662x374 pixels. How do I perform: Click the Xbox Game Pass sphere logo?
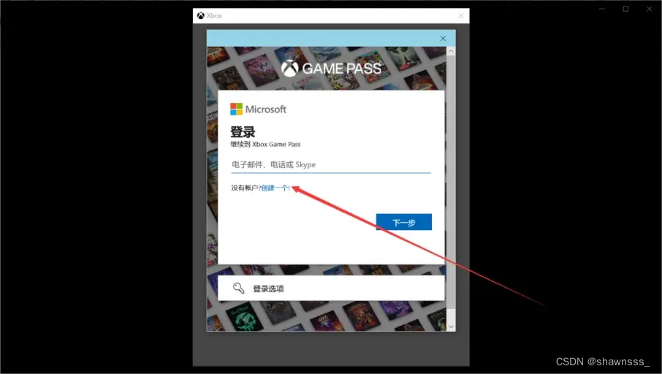click(x=289, y=69)
